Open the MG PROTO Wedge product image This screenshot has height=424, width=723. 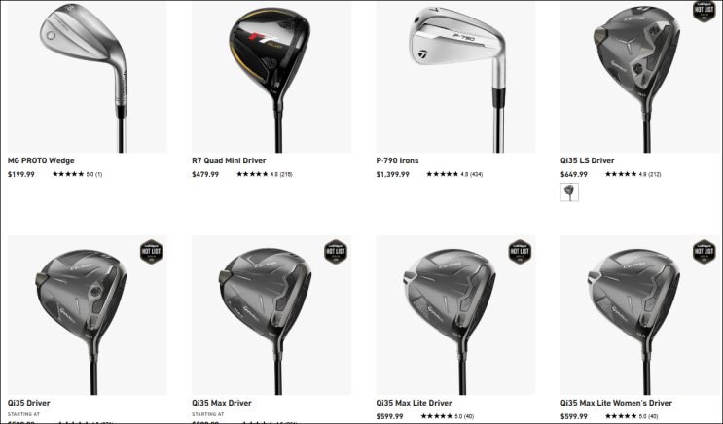tap(88, 77)
